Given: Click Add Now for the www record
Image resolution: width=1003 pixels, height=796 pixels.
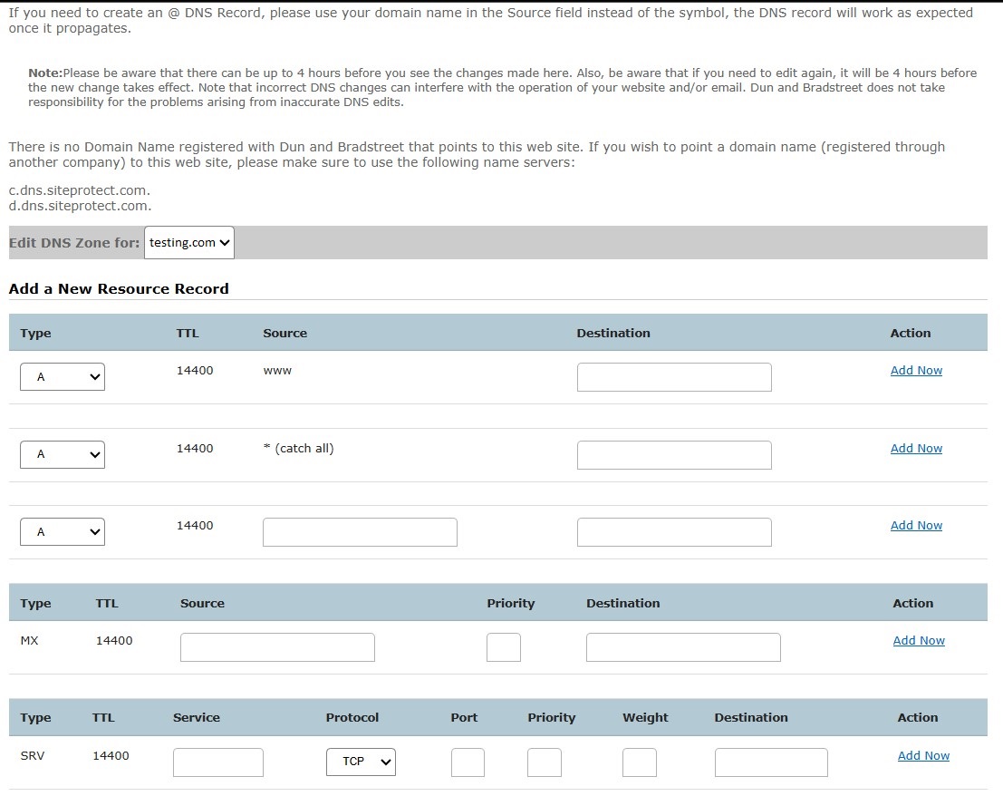Looking at the screenshot, I should point(916,370).
